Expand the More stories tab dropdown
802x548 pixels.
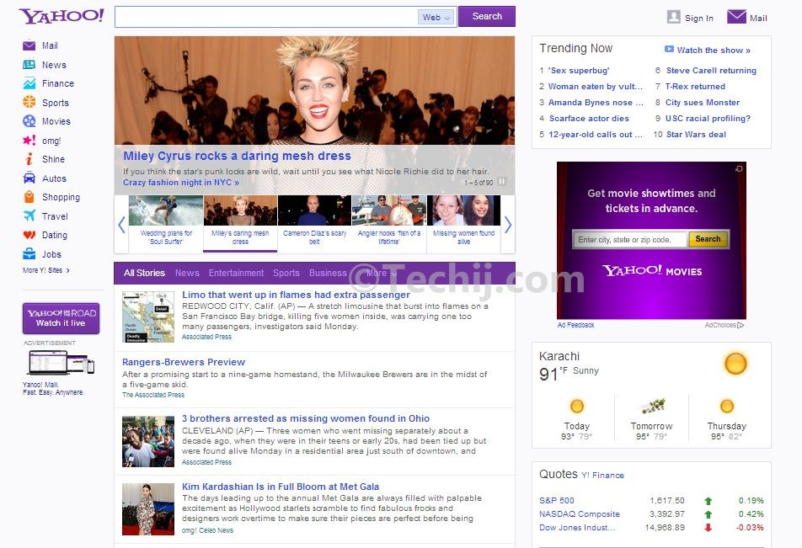tap(382, 273)
